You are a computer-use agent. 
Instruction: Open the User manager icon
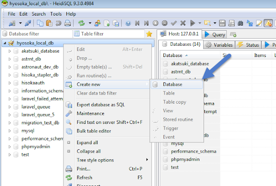click(x=97, y=23)
